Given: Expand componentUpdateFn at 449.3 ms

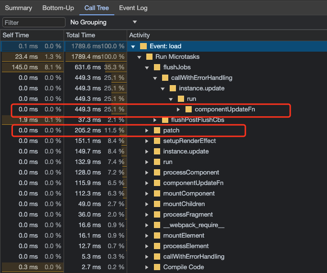Looking at the screenshot, I should [178, 109].
